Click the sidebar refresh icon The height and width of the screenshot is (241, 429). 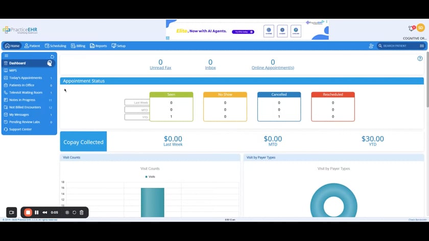coord(52,57)
